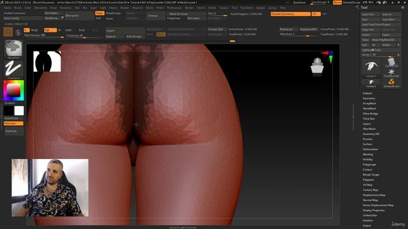The image size is (408, 229).
Task: Open the Transform menu
Action: click(247, 8)
